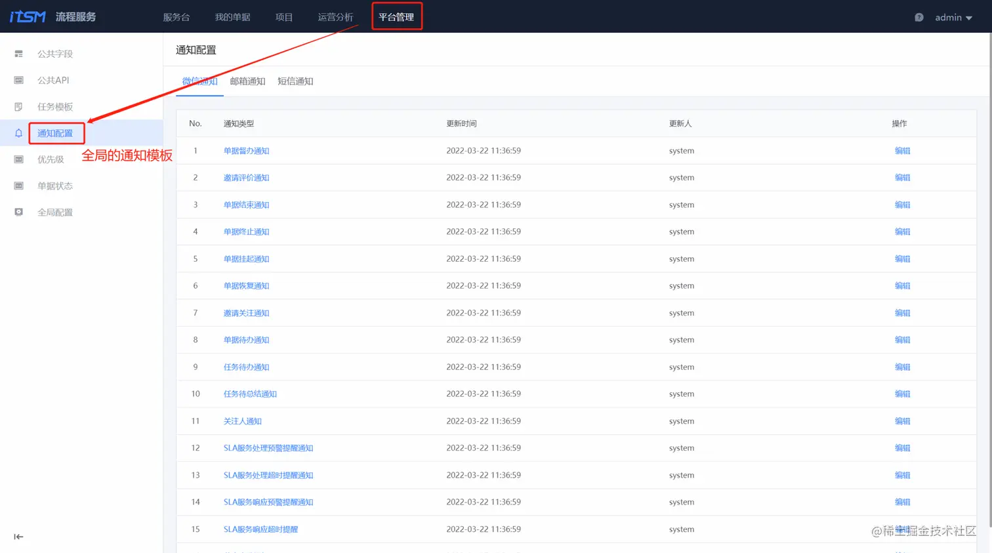This screenshot has height=553, width=992.
Task: Open the 单据恢复通知 link
Action: pyautogui.click(x=246, y=286)
